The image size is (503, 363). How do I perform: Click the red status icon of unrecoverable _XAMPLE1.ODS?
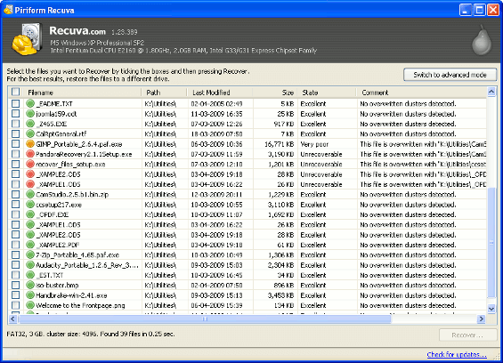pyautogui.click(x=30, y=184)
